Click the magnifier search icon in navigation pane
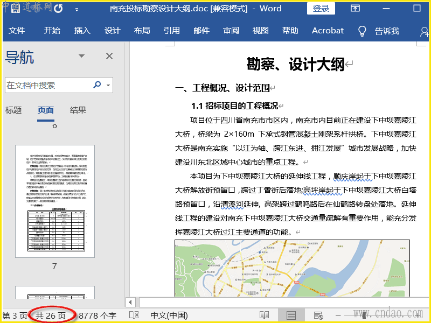The height and width of the screenshot is (323, 431). 98,85
